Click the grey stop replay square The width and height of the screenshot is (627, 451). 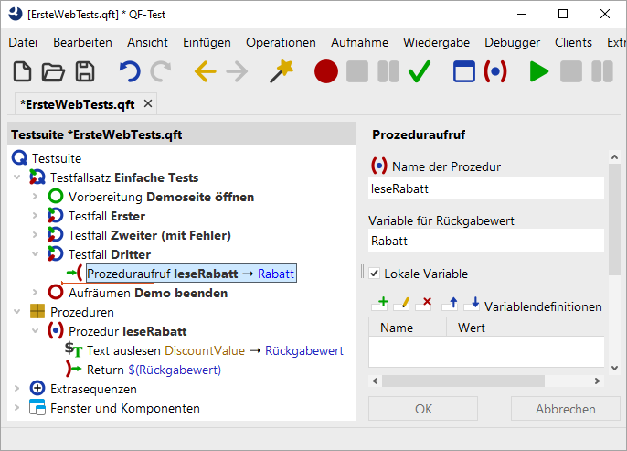[x=570, y=71]
